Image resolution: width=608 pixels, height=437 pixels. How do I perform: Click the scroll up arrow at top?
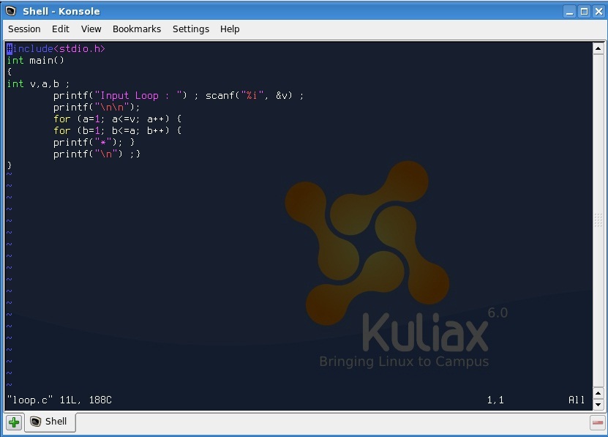pyautogui.click(x=598, y=48)
